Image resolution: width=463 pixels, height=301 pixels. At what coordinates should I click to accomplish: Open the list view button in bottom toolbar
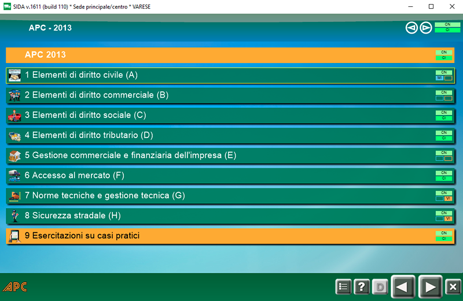(344, 286)
